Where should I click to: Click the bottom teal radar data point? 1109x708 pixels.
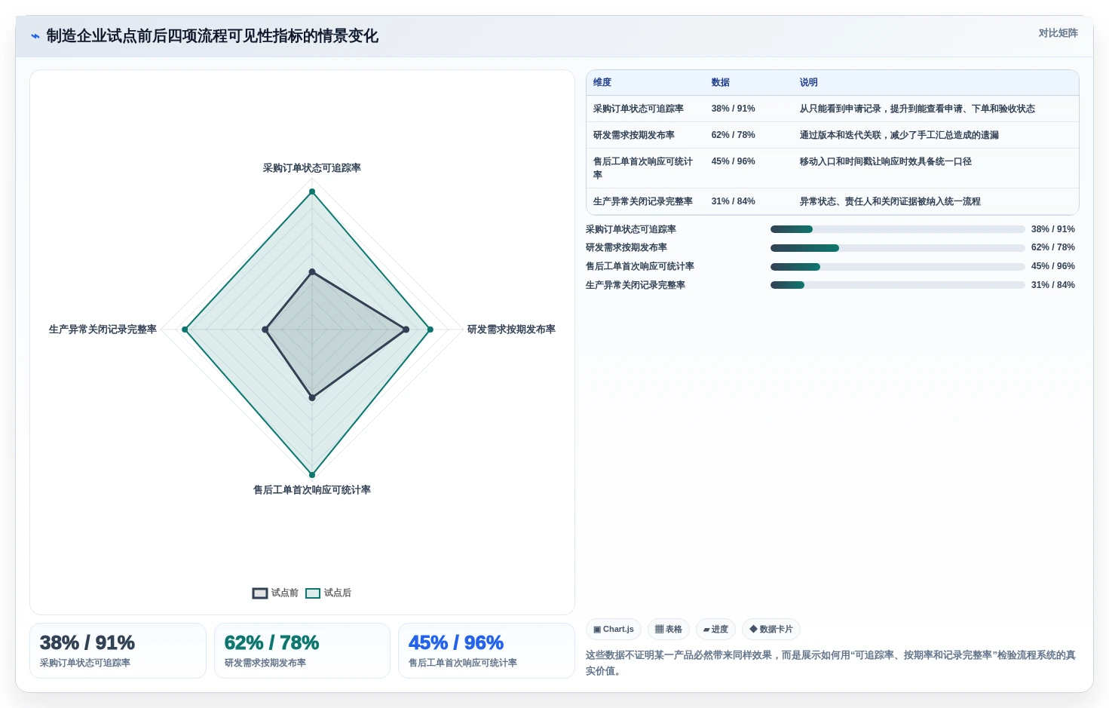(x=312, y=475)
